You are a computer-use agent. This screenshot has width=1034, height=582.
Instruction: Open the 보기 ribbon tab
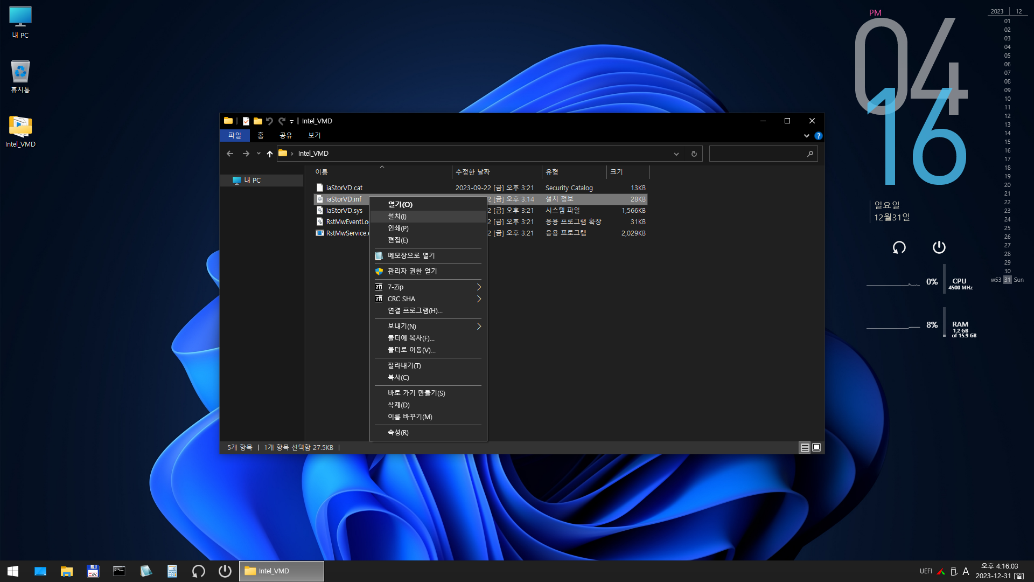314,135
